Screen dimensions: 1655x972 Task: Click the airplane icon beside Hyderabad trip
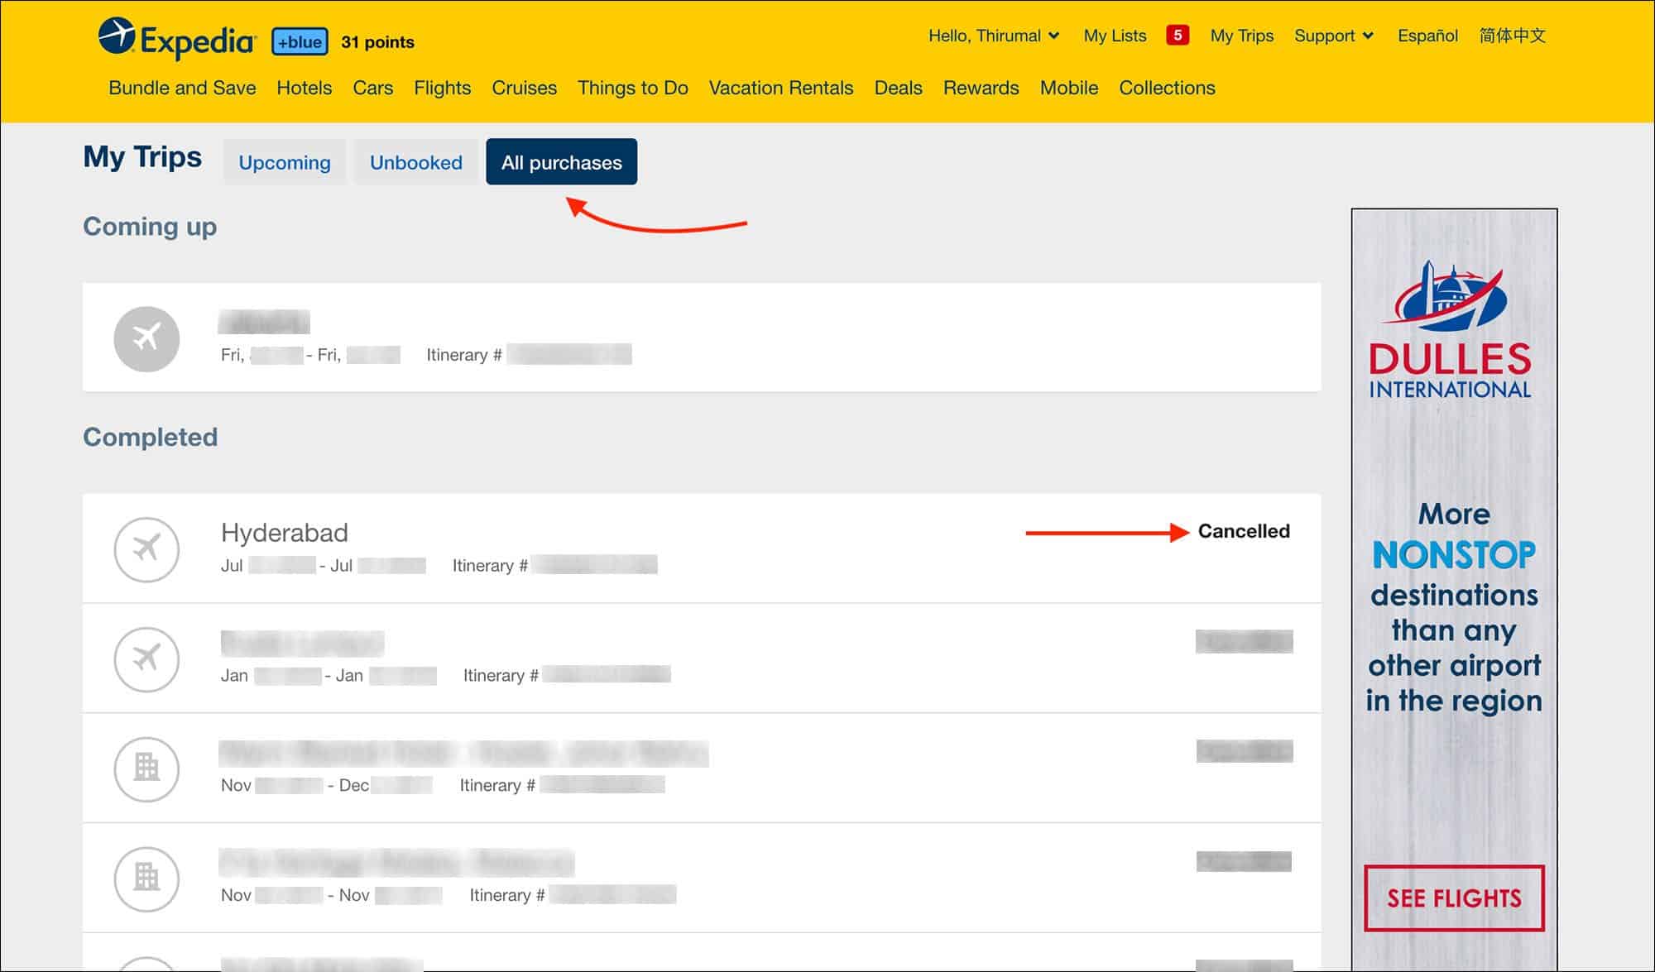(x=146, y=549)
